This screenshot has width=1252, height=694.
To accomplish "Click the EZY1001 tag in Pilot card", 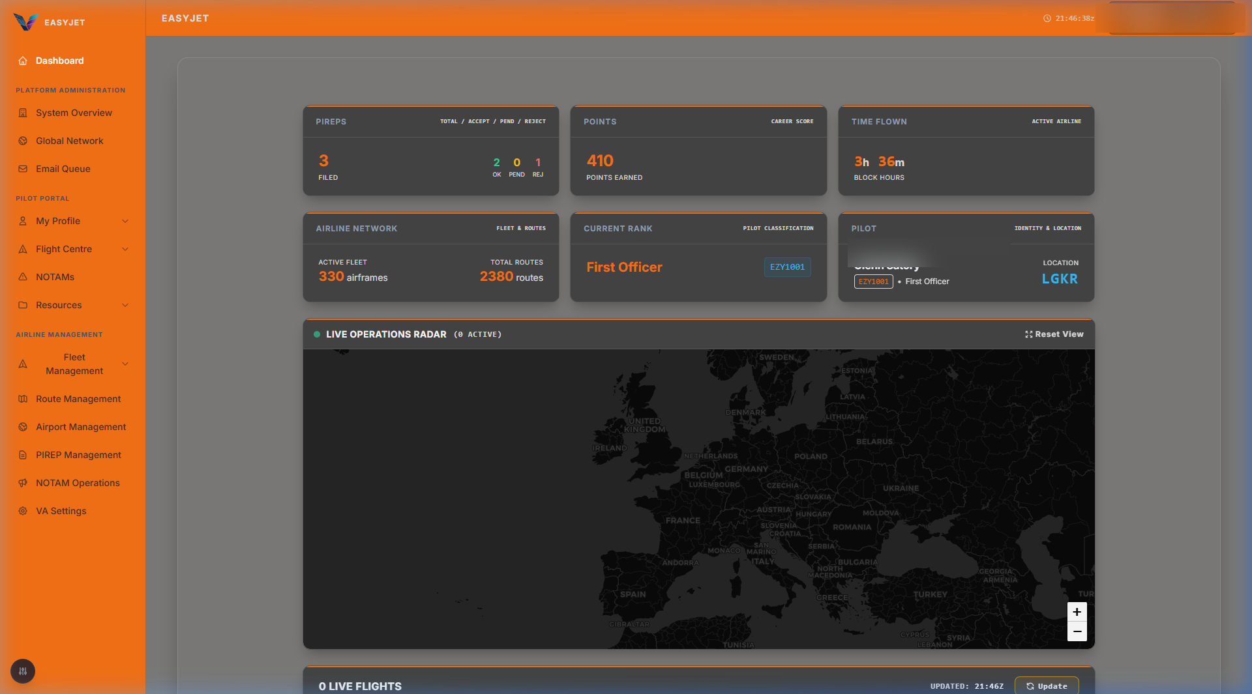I will pyautogui.click(x=874, y=282).
